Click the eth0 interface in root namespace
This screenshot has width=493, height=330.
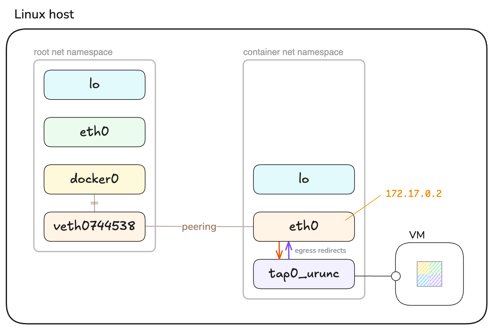(94, 132)
